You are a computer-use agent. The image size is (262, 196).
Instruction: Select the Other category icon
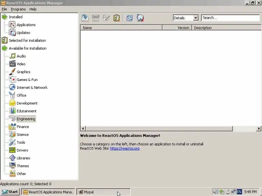tap(12, 173)
